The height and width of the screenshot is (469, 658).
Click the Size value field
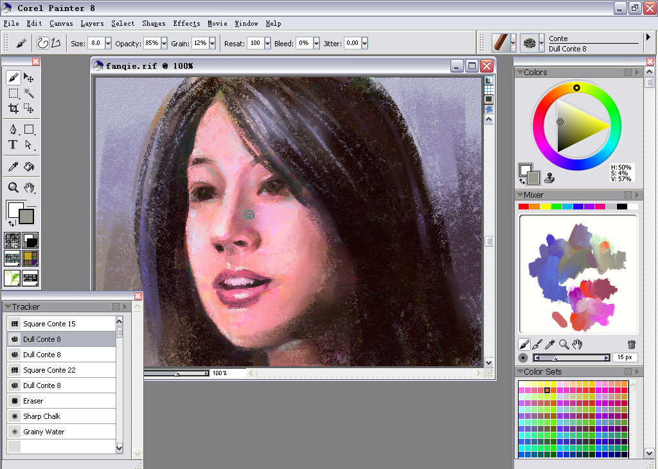96,43
